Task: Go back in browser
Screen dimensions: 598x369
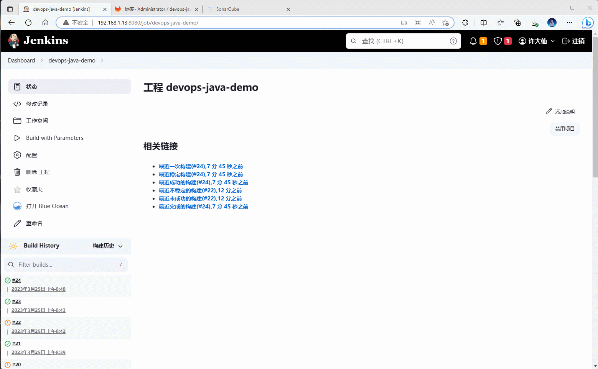Action: point(12,23)
